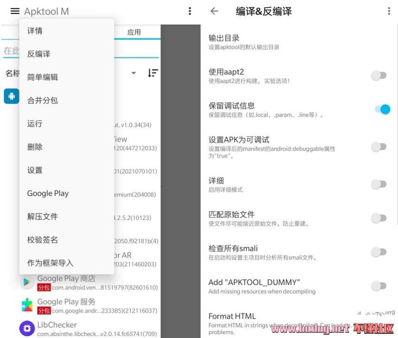Image resolution: width=398 pixels, height=338 pixels.
Task: Choose 简单编辑 menu entry
Action: pyautogui.click(x=67, y=77)
